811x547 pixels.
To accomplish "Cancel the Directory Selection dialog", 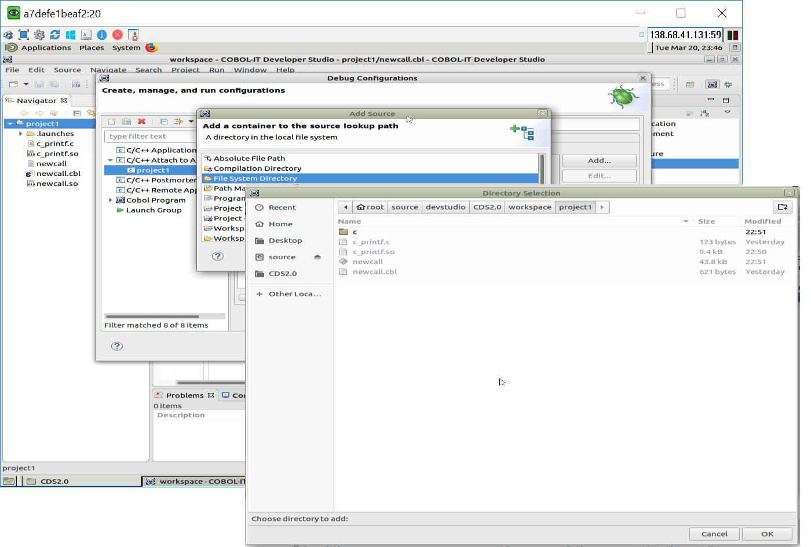I will (x=714, y=534).
